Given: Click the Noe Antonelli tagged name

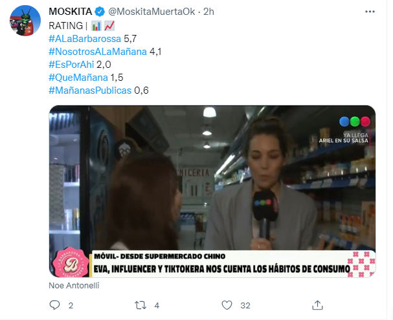Looking at the screenshot, I should tap(74, 286).
